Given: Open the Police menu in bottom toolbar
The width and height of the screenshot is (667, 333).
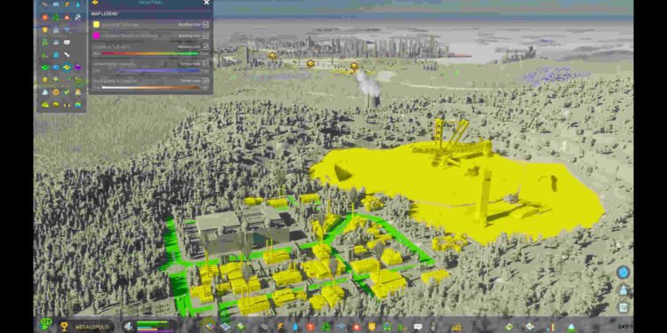Looking at the screenshot, I should point(372,326).
